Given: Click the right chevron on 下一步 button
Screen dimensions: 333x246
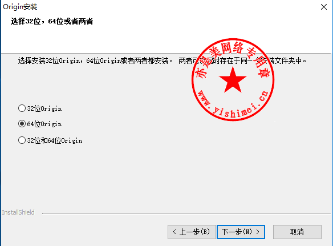Looking at the screenshot, I should pyautogui.click(x=258, y=232).
